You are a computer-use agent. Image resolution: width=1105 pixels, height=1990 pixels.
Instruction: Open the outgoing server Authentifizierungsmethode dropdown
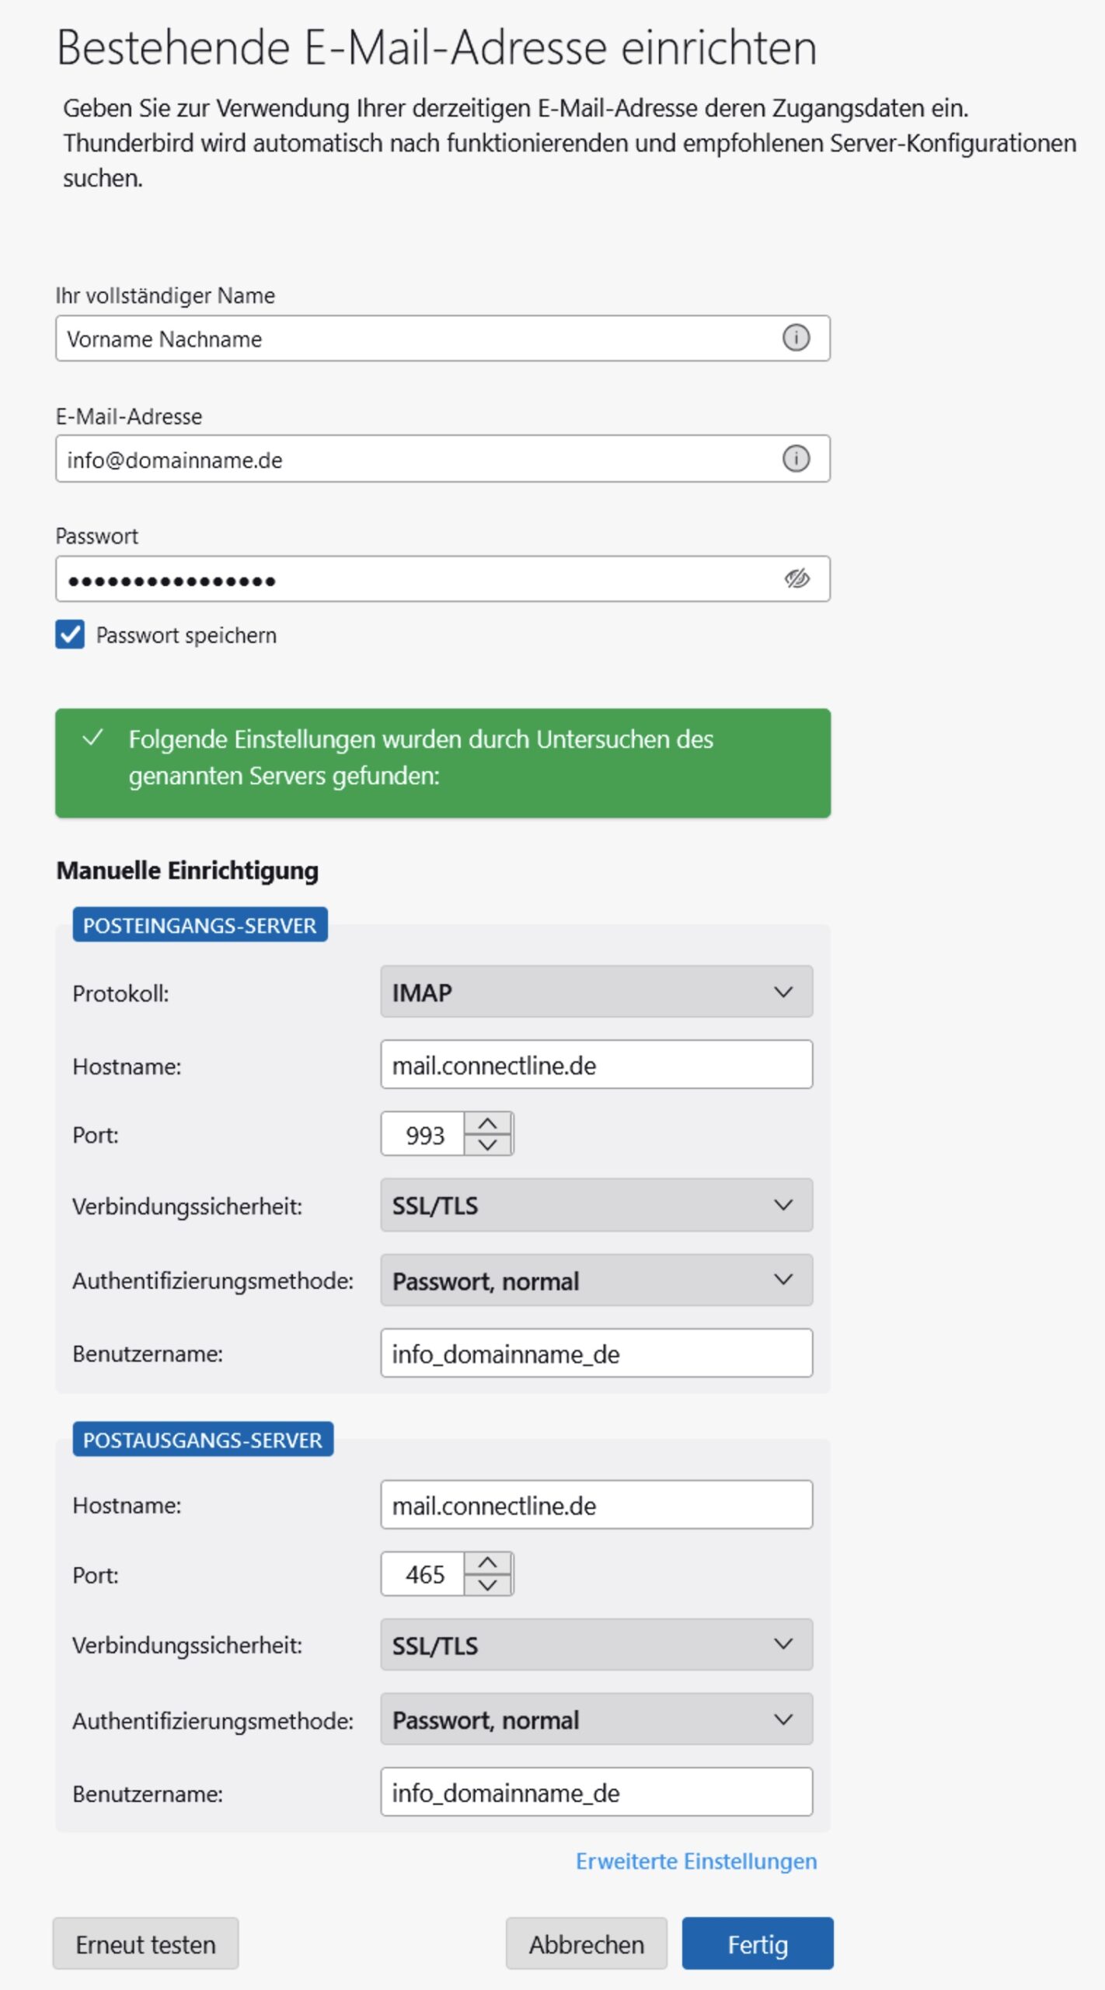click(597, 1719)
